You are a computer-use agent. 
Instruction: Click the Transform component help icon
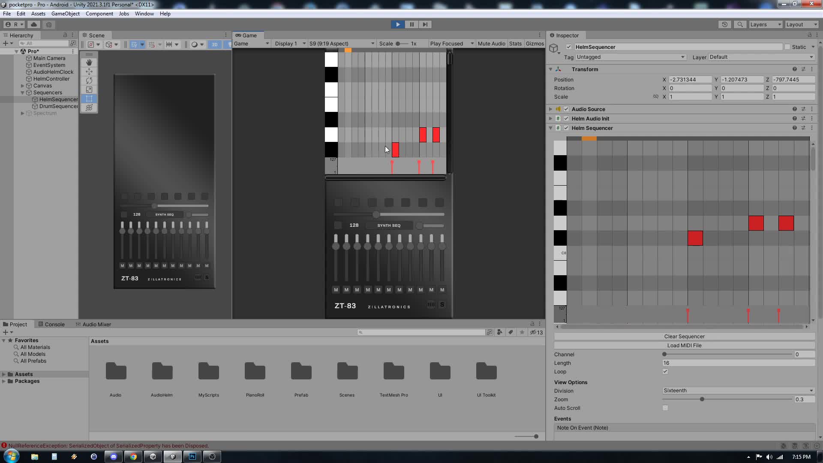pos(795,69)
